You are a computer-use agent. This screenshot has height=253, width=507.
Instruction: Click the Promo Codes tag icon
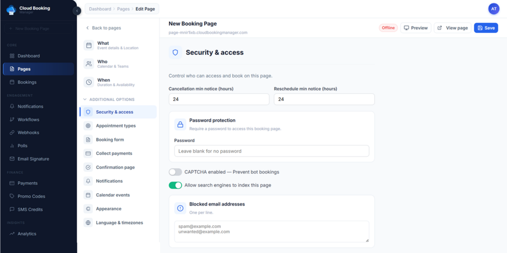point(12,196)
